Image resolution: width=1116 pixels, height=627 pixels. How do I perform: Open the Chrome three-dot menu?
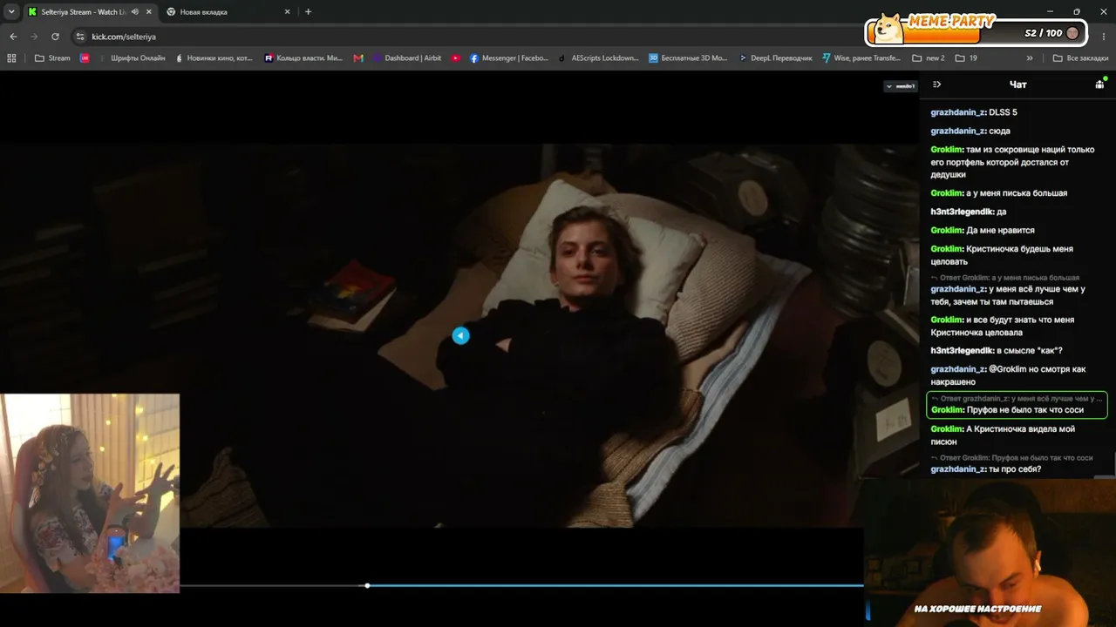click(x=1103, y=37)
